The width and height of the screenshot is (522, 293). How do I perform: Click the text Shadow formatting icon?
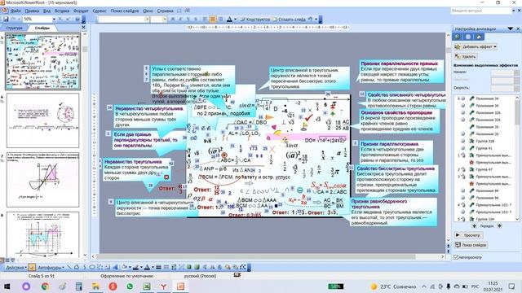point(196,20)
